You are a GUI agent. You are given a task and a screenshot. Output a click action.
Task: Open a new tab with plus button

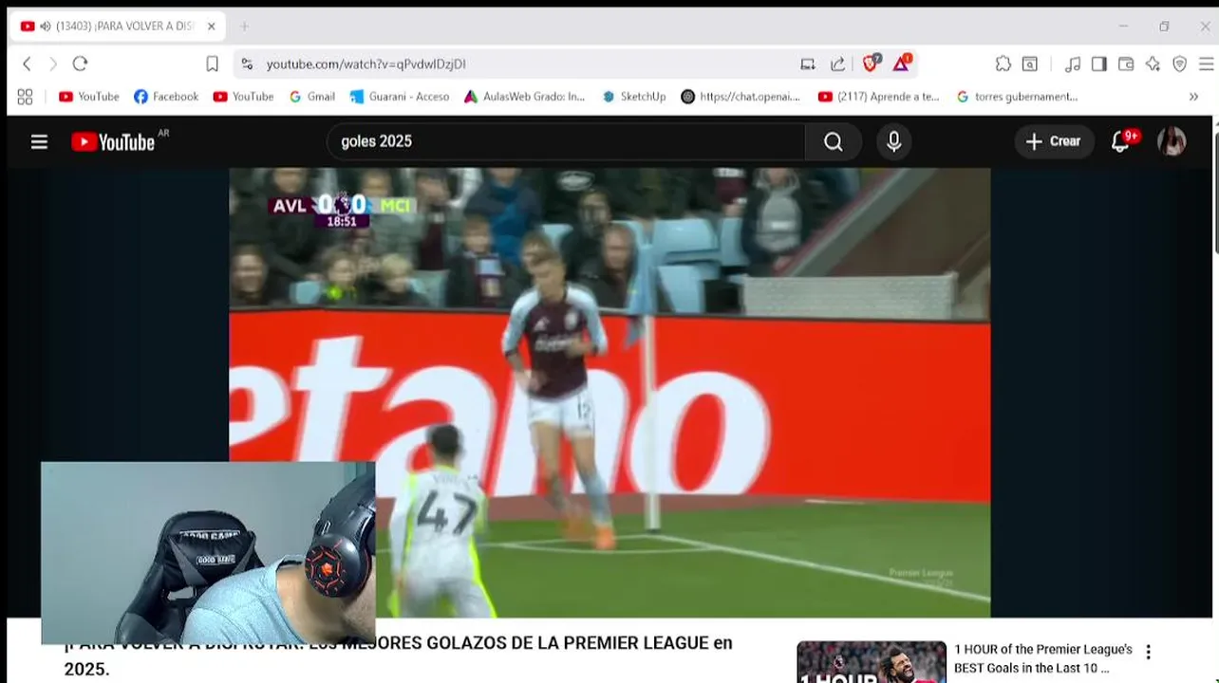pyautogui.click(x=244, y=26)
